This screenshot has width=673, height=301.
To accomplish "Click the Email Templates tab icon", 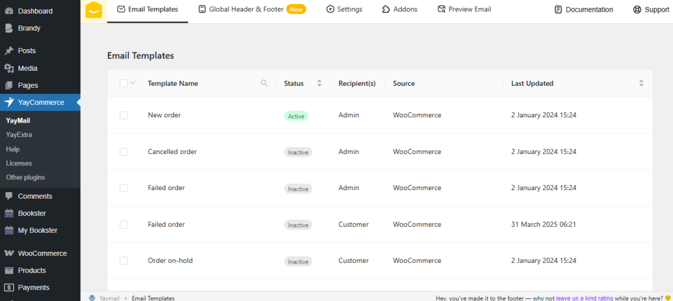I will pyautogui.click(x=121, y=9).
